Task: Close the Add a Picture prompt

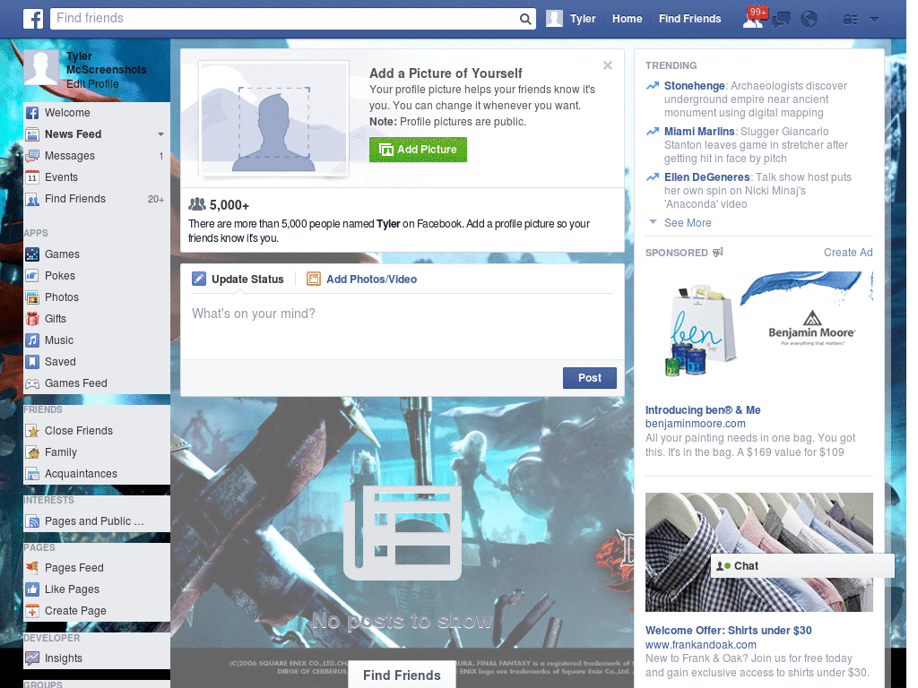Action: (x=608, y=65)
